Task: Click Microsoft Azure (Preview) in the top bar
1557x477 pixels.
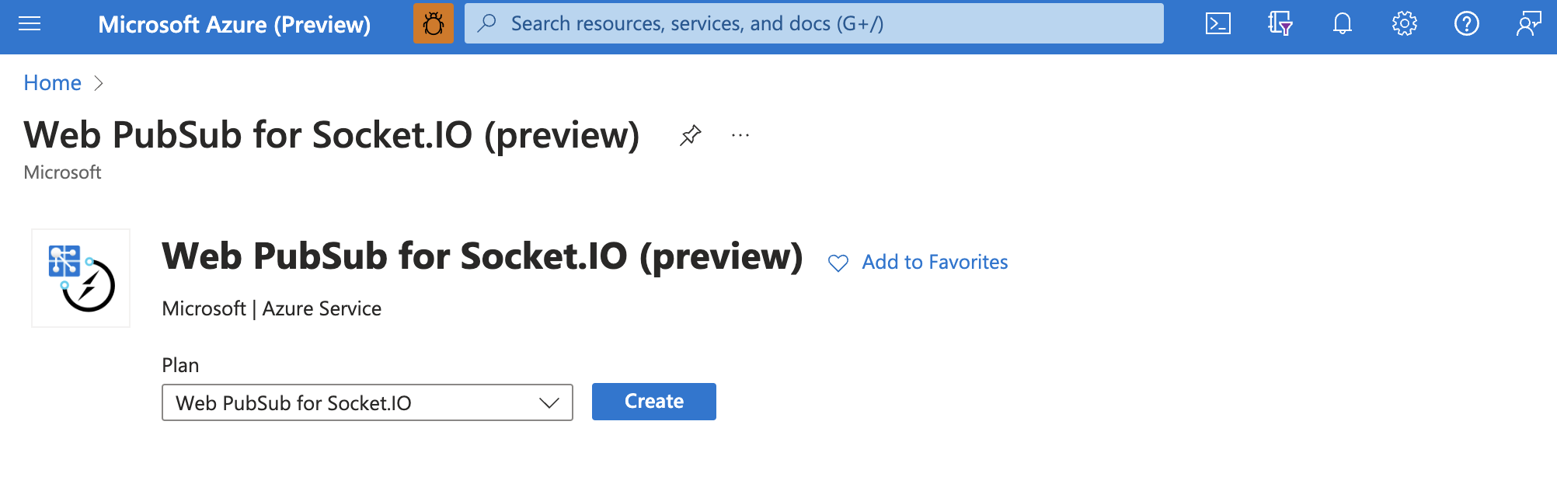Action: coord(235,24)
